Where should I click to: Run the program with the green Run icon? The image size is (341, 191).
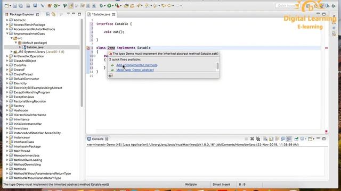pos(109,6)
